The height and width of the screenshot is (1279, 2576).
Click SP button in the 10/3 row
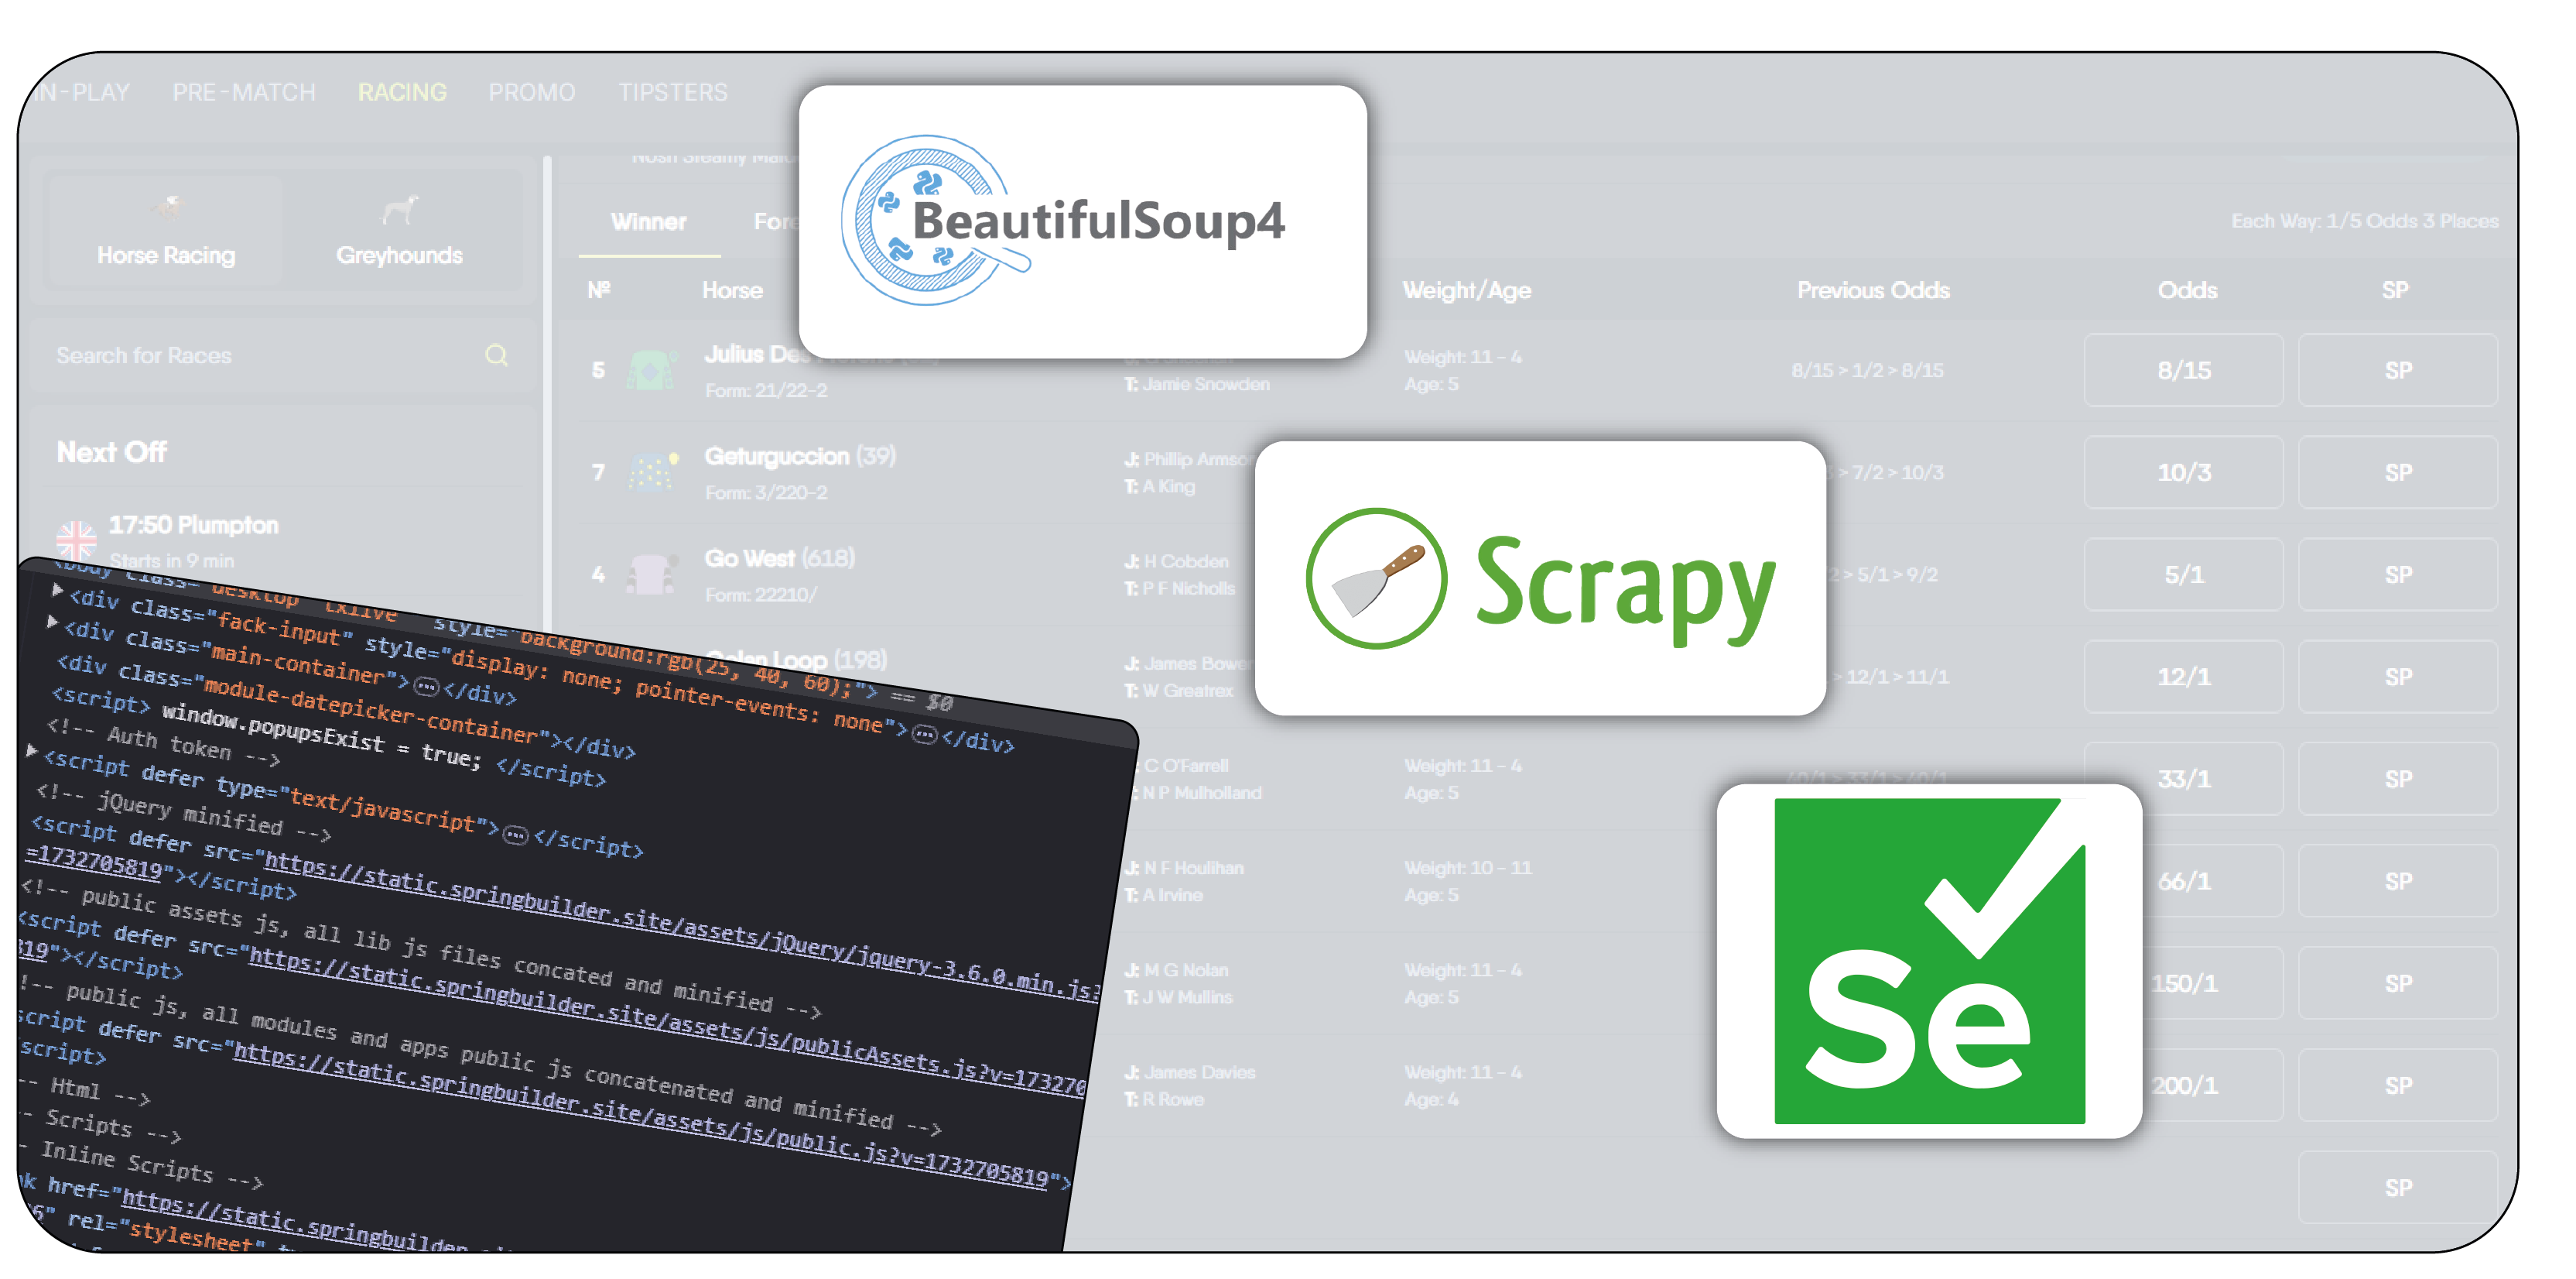coord(2398,472)
